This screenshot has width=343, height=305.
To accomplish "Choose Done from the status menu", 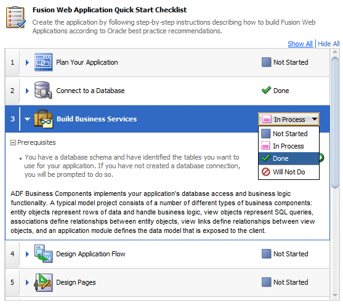I will tap(289, 158).
